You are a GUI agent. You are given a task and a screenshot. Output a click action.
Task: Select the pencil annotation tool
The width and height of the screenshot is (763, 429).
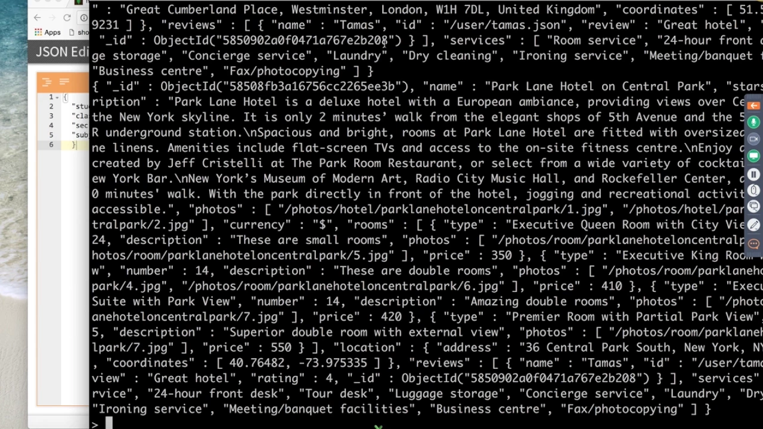[753, 225]
